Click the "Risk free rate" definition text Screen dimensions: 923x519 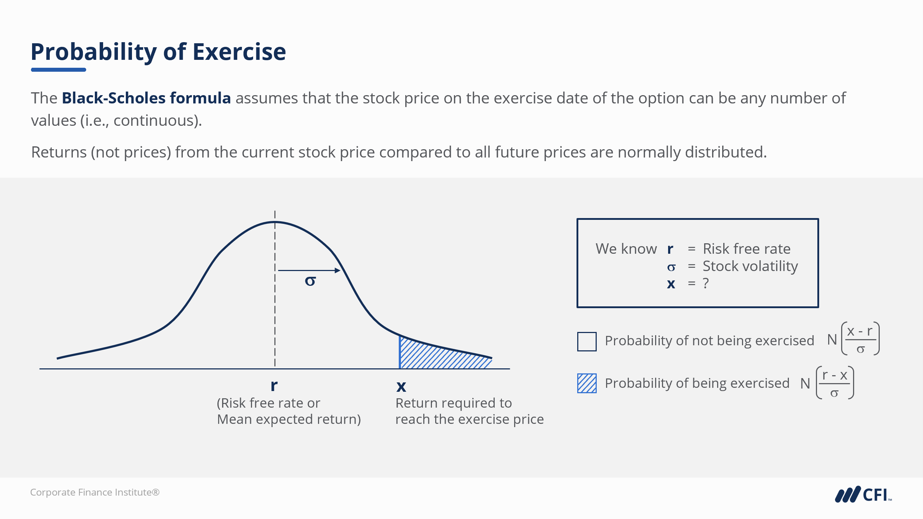click(746, 249)
